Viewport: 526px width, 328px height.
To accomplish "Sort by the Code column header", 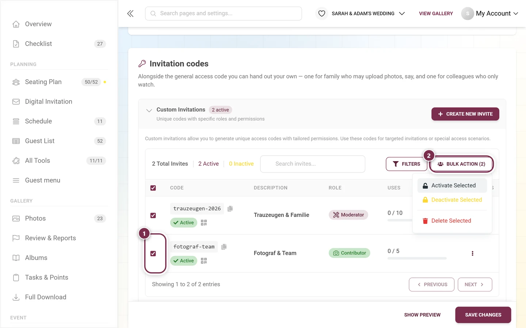I will (x=177, y=188).
